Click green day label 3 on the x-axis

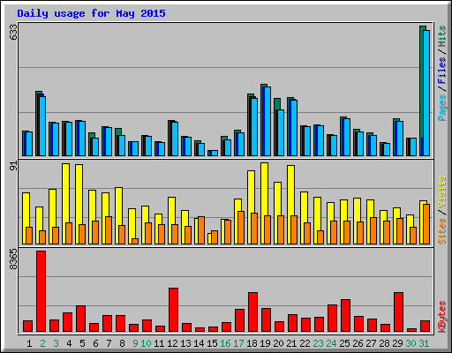[x=56, y=343]
